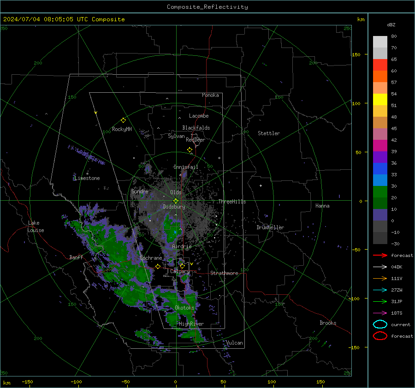Click the radar center diamond at Didsbury
The image size is (415, 388).
(x=176, y=201)
